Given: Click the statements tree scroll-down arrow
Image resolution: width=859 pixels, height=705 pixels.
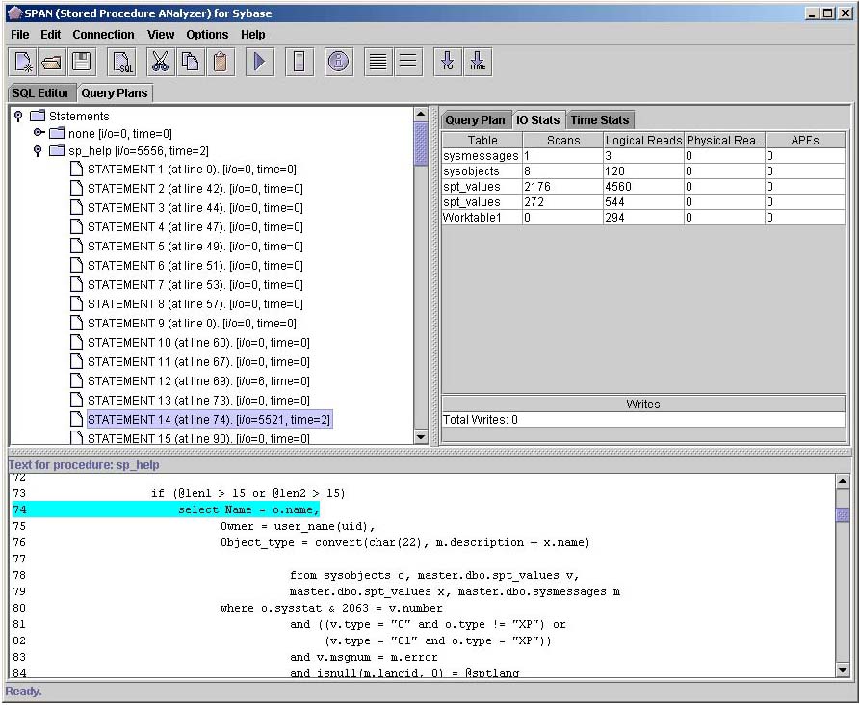Looking at the screenshot, I should [x=420, y=437].
